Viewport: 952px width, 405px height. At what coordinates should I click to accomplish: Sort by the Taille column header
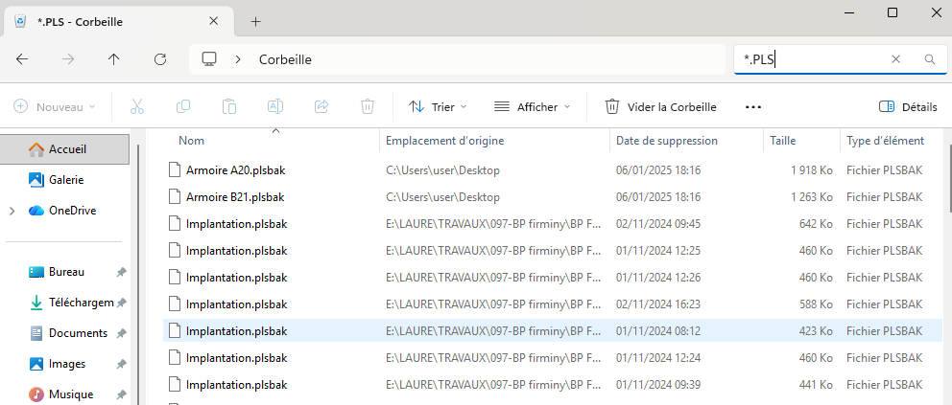click(x=782, y=141)
